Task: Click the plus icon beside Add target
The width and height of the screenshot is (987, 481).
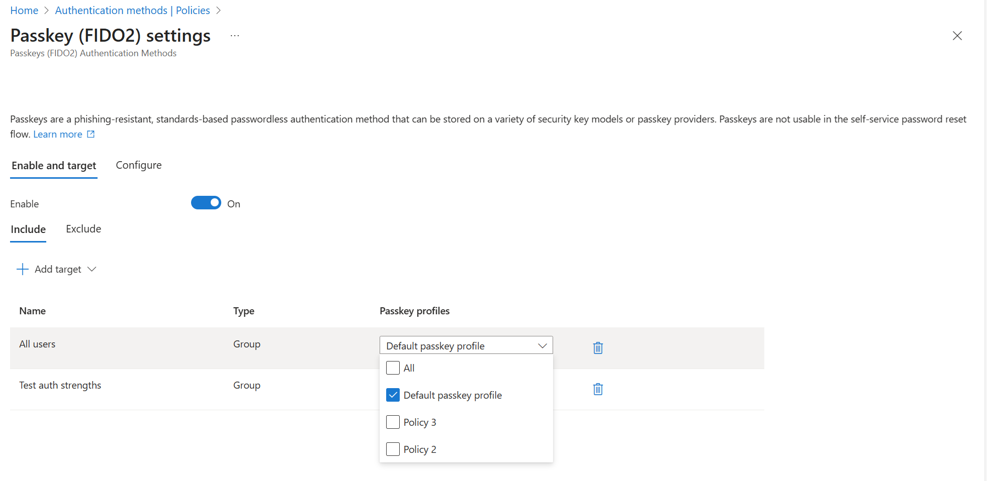Action: (x=23, y=269)
